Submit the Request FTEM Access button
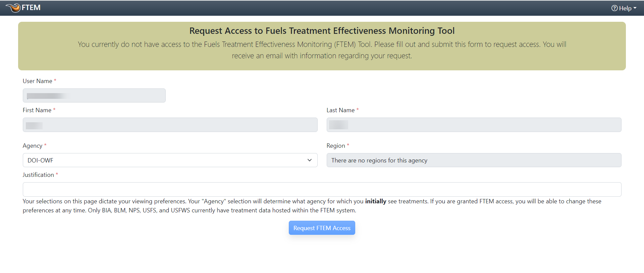Viewport: 644px width, 273px height. 322,228
